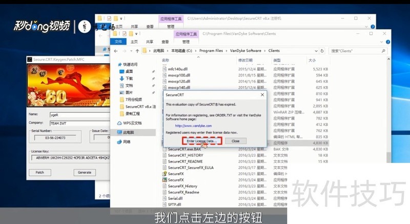This screenshot has height=224, width=410.
Task: Select SecureCRT.exe.BAK file
Action: tap(184, 149)
